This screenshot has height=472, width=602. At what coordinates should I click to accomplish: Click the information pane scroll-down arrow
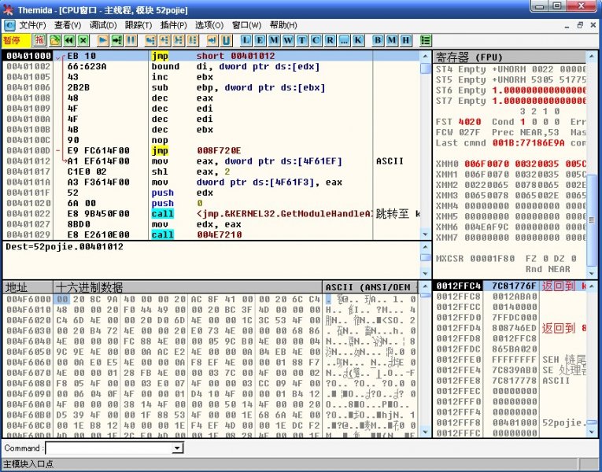tap(426, 273)
